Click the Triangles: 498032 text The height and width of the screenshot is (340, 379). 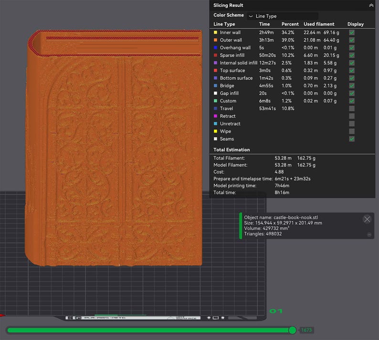point(263,234)
